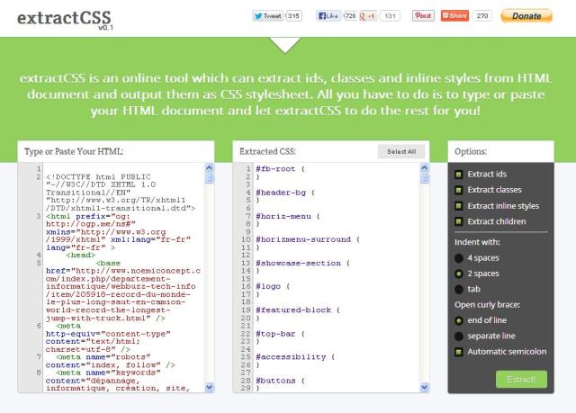The width and height of the screenshot is (576, 413).
Task: Click the #top-bar rule line
Action: coord(280,334)
